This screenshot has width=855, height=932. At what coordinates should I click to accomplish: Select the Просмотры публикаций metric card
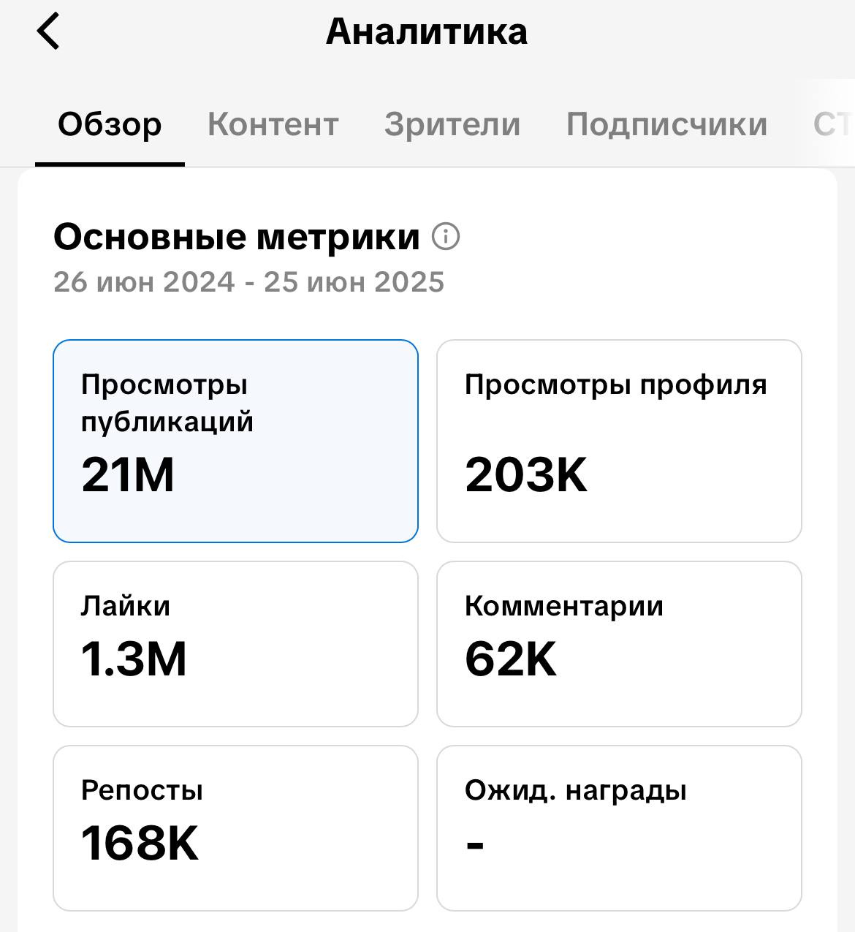tap(235, 441)
